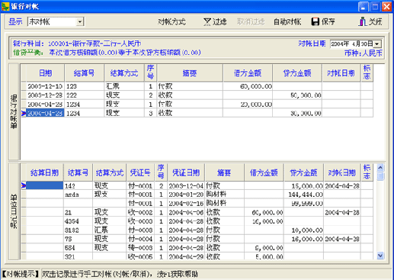The width and height of the screenshot is (394, 280).
Task: Click the 过滤 label button
Action: [x=219, y=22]
